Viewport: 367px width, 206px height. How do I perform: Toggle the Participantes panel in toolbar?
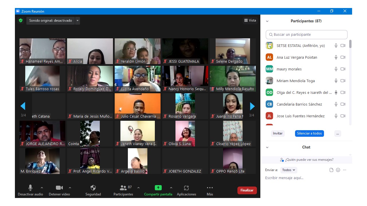tap(123, 191)
